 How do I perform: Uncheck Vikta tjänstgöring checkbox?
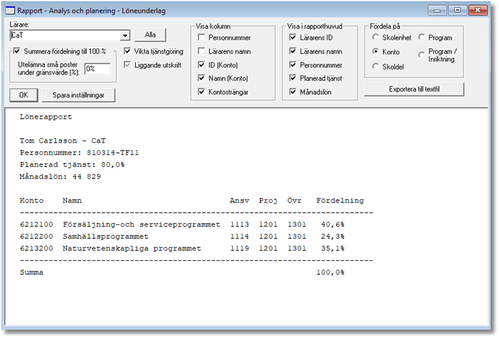128,51
